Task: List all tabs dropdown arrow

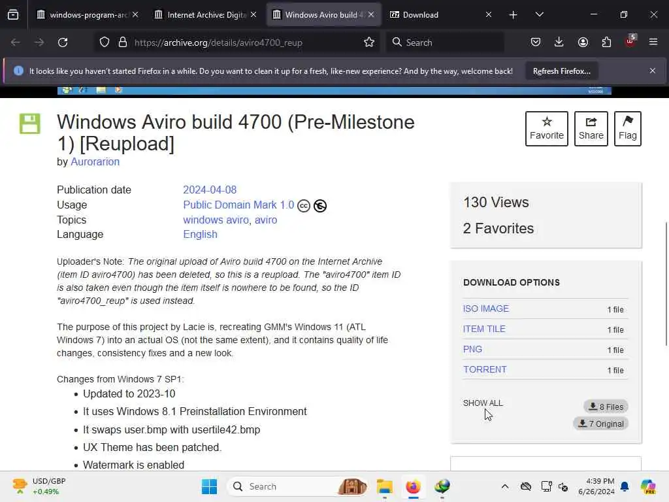Action: (539, 15)
